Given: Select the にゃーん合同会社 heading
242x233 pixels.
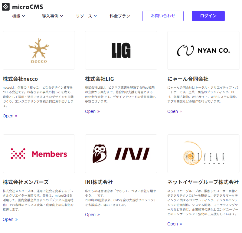Looking at the screenshot, I should (188, 79).
